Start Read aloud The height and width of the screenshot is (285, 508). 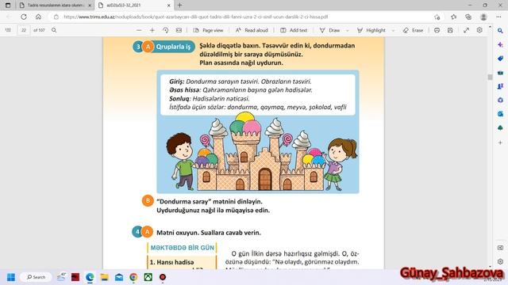click(x=252, y=30)
